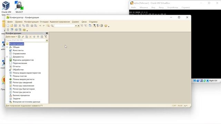Select the Конфигурация root tree item
The height and width of the screenshot is (124, 221).
17,44
